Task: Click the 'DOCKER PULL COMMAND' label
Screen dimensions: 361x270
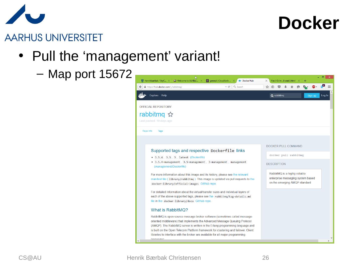Action: pyautogui.click(x=284, y=146)
